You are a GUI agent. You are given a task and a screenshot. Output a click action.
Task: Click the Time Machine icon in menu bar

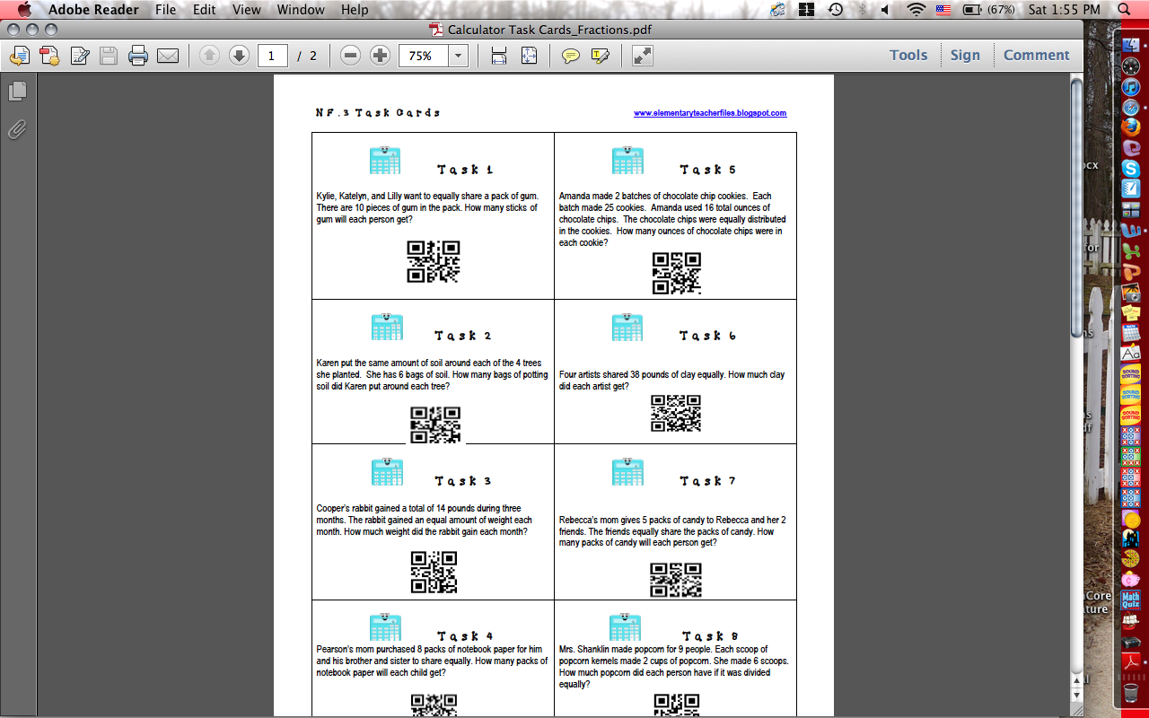point(836,10)
